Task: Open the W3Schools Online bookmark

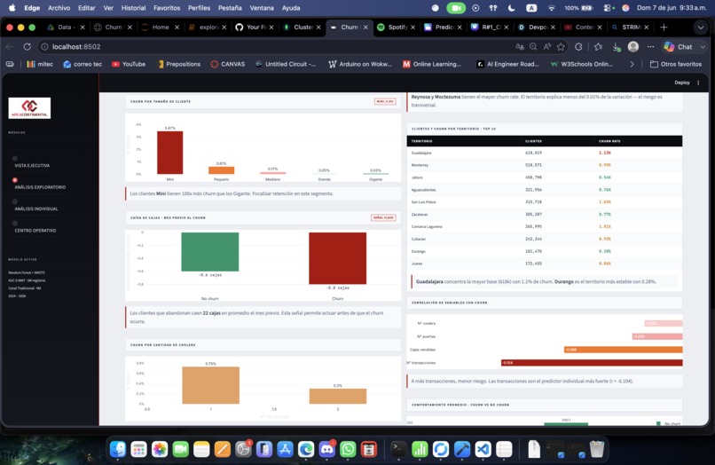Action: pos(581,65)
